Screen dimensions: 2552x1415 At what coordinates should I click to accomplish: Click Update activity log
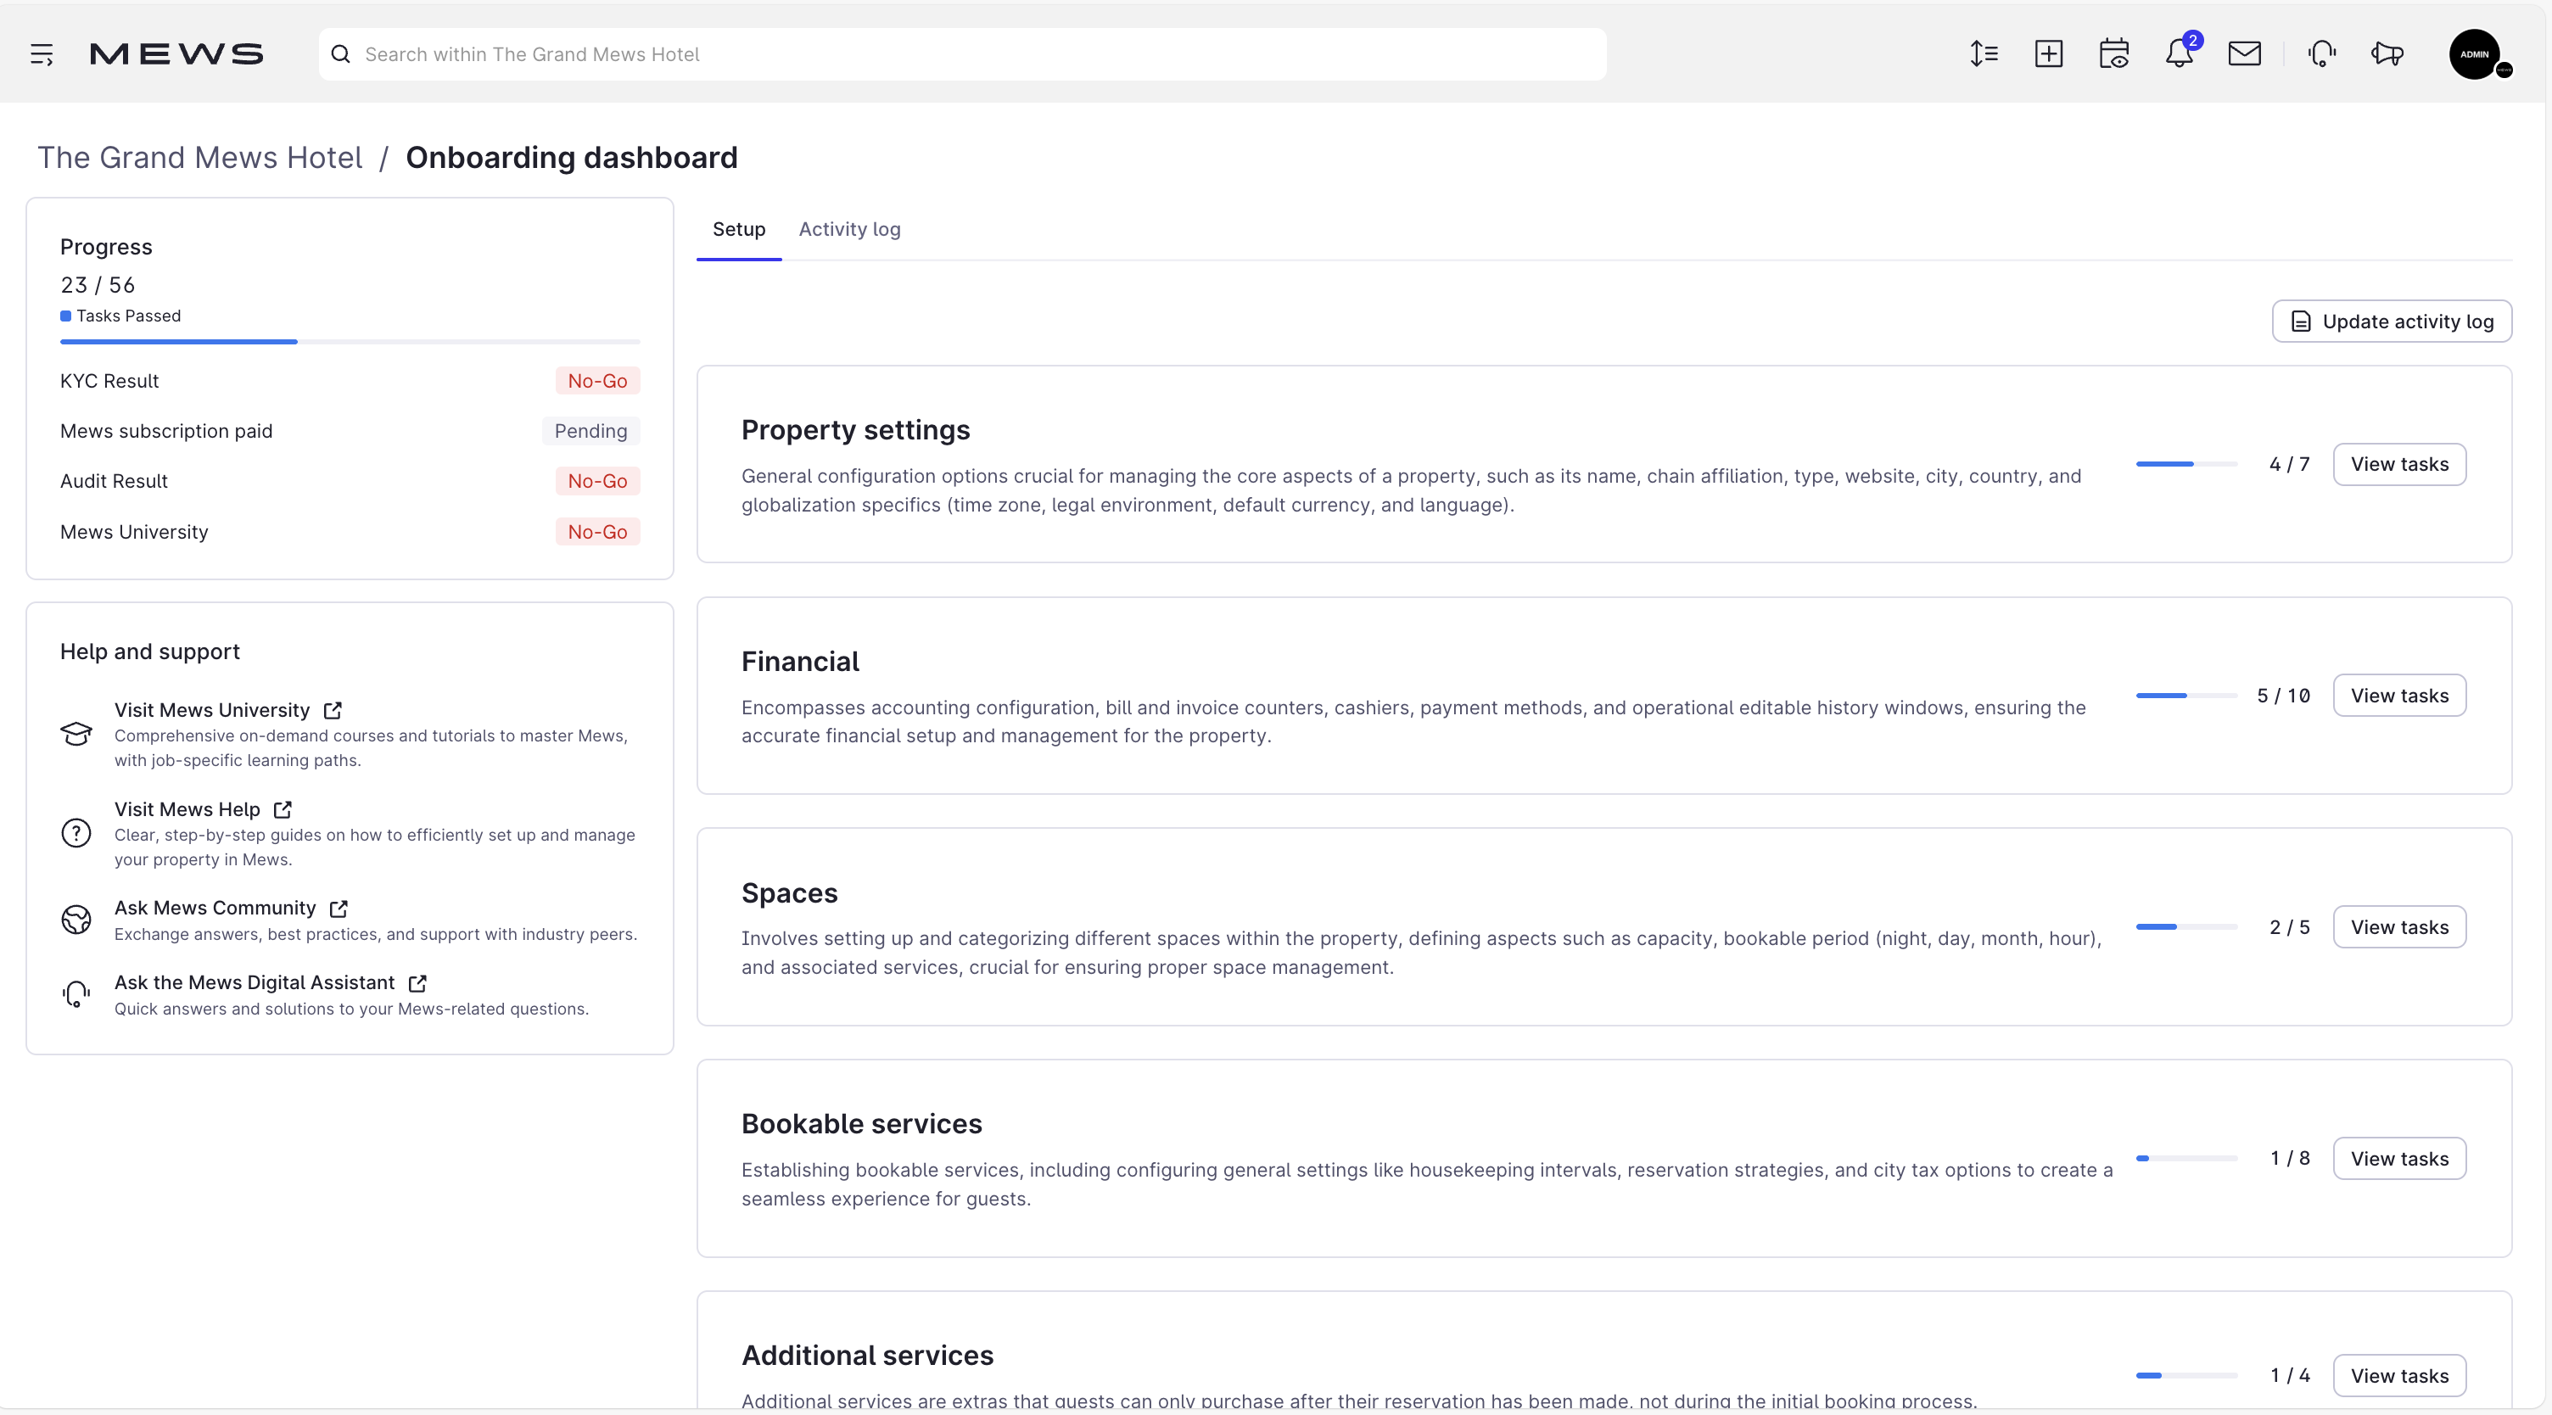[x=2392, y=321]
